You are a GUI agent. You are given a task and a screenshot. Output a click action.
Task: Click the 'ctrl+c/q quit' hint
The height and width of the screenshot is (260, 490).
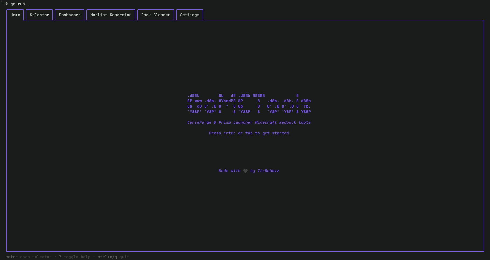[x=113, y=257]
